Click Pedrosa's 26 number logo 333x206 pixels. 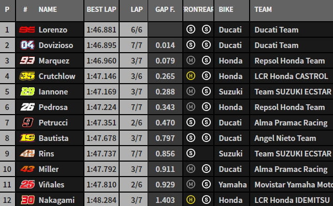pos(27,107)
